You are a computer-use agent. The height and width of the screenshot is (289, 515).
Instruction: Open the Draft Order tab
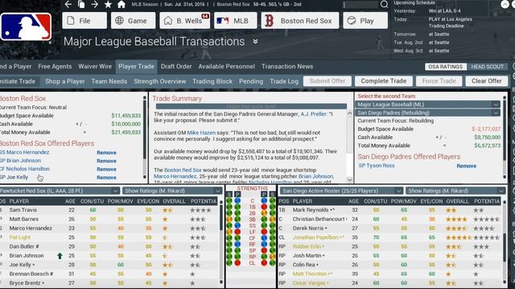pos(176,67)
